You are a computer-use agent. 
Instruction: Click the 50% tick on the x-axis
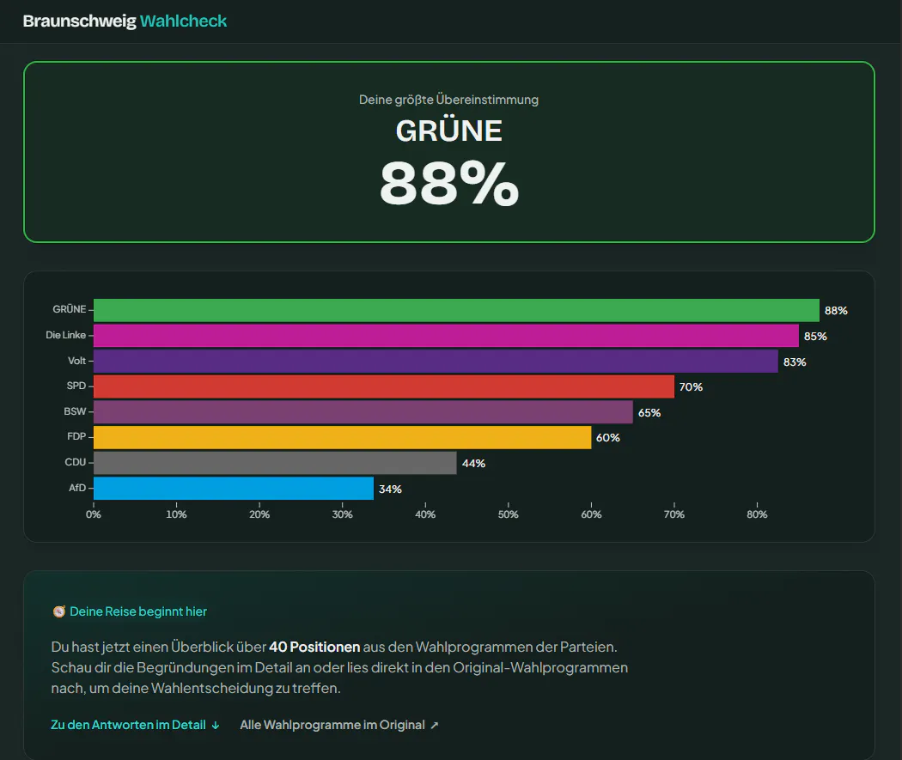click(508, 514)
